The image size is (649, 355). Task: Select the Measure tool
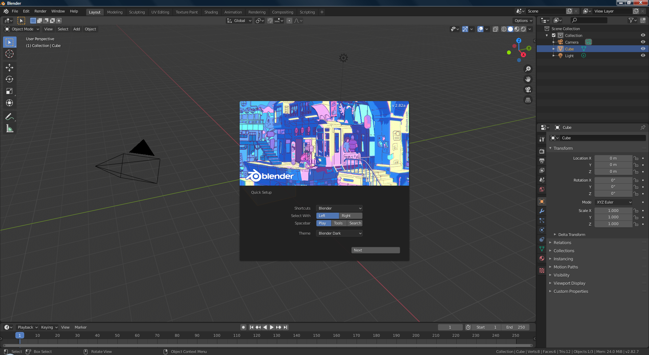[x=9, y=129]
